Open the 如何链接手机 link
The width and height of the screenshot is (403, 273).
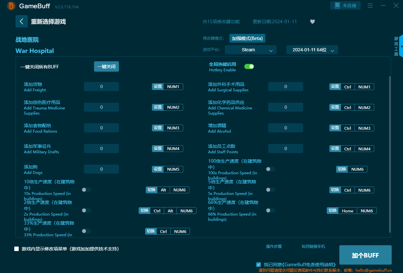pyautogui.click(x=313, y=247)
